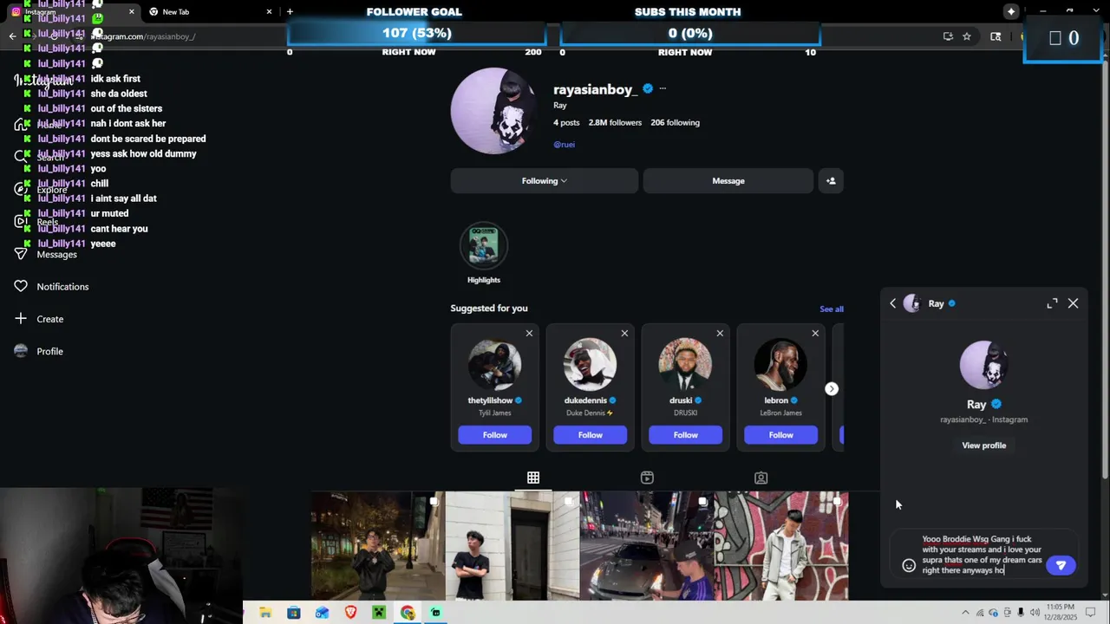Dismiss druski suggestion card
1110x624 pixels.
coord(720,333)
